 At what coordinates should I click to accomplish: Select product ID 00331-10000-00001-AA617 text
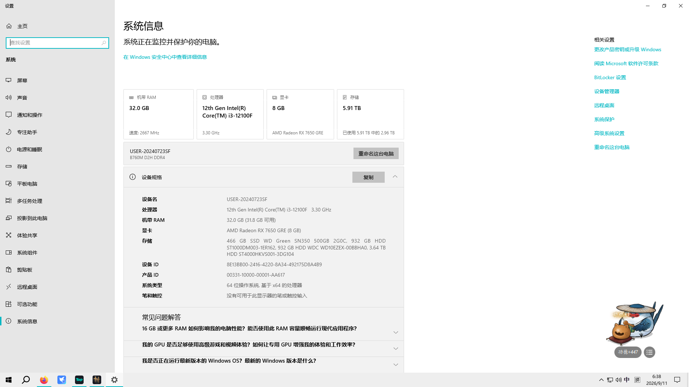[256, 275]
